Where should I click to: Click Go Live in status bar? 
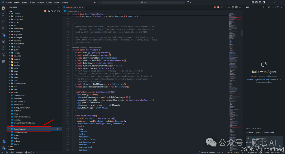pyautogui.click(x=275, y=152)
